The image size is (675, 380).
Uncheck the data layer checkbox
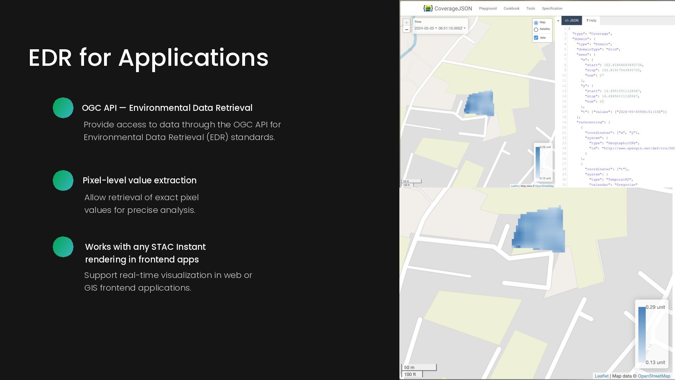(x=536, y=38)
